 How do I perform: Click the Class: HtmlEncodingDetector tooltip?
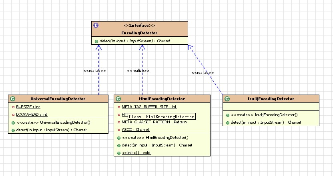pyautogui.click(x=161, y=117)
